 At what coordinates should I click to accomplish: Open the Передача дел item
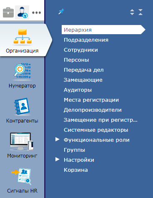click(x=84, y=70)
